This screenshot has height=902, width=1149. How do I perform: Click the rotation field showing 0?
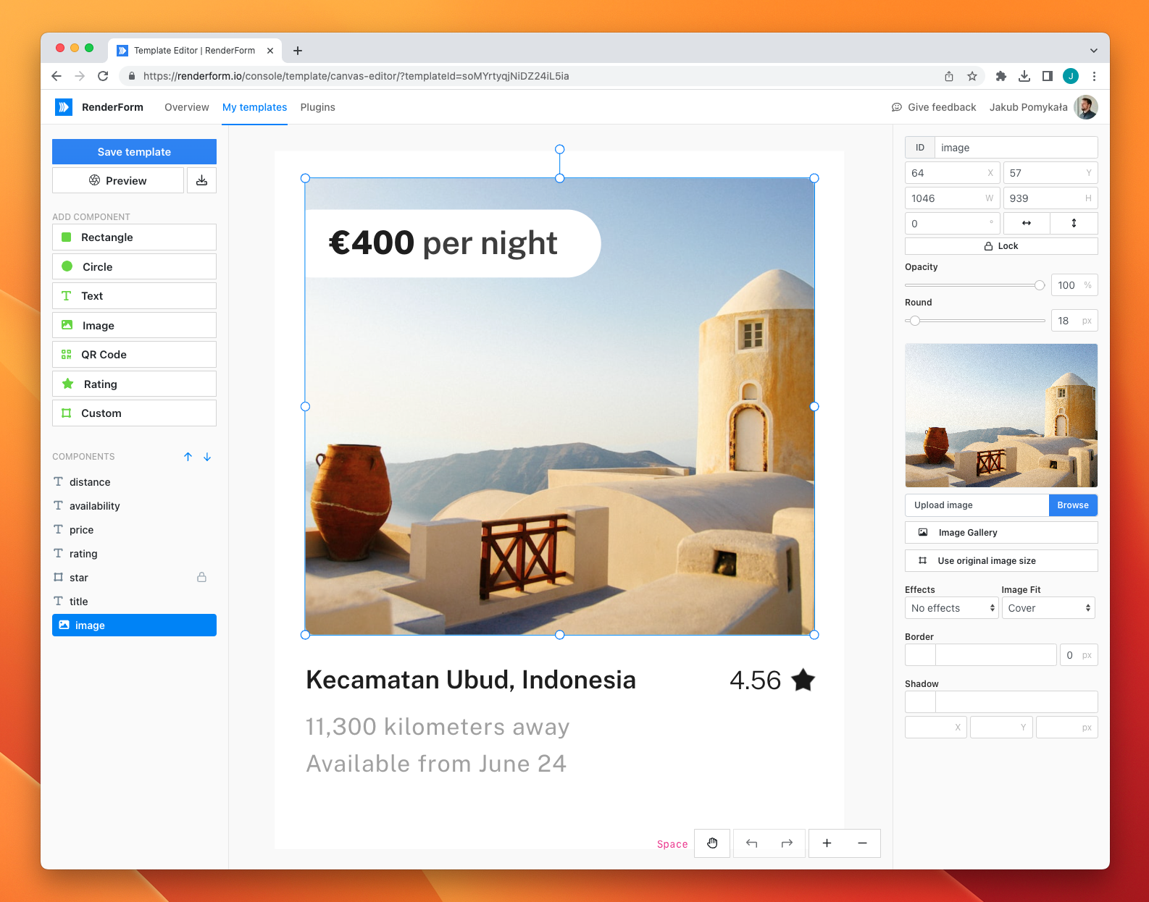952,223
